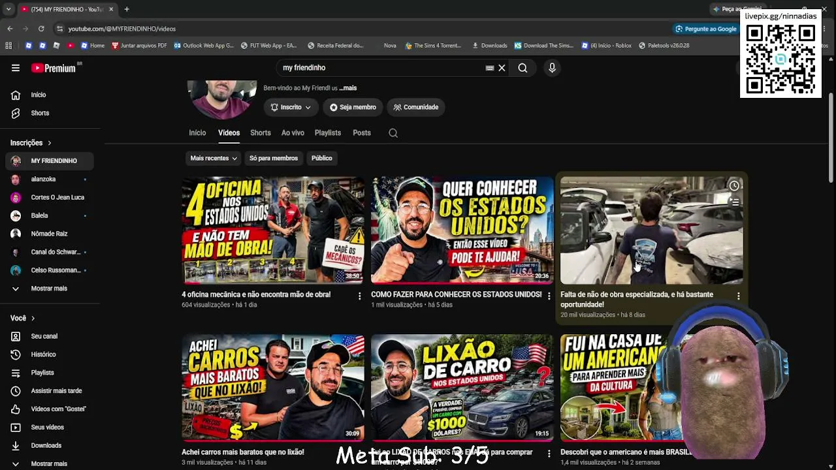Open a new browser tab
Image resolution: width=836 pixels, height=470 pixels.
click(x=127, y=9)
